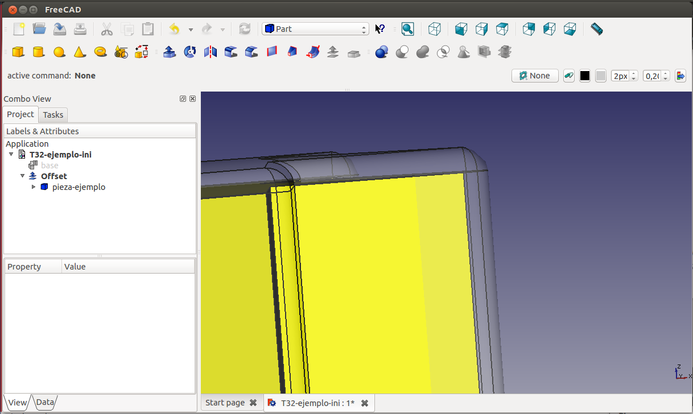Open the Measure distance ruler tool
This screenshot has height=414, width=693.
click(x=596, y=29)
